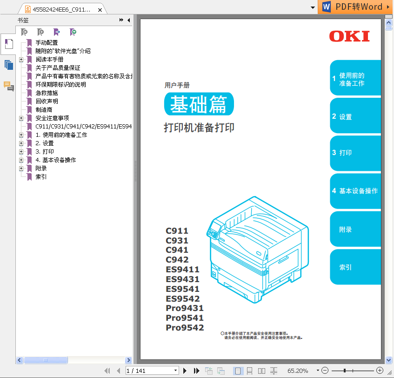Image resolution: width=394 pixels, height=378 pixels.
Task: Open the Bookmarks side panel icon
Action: click(8, 44)
